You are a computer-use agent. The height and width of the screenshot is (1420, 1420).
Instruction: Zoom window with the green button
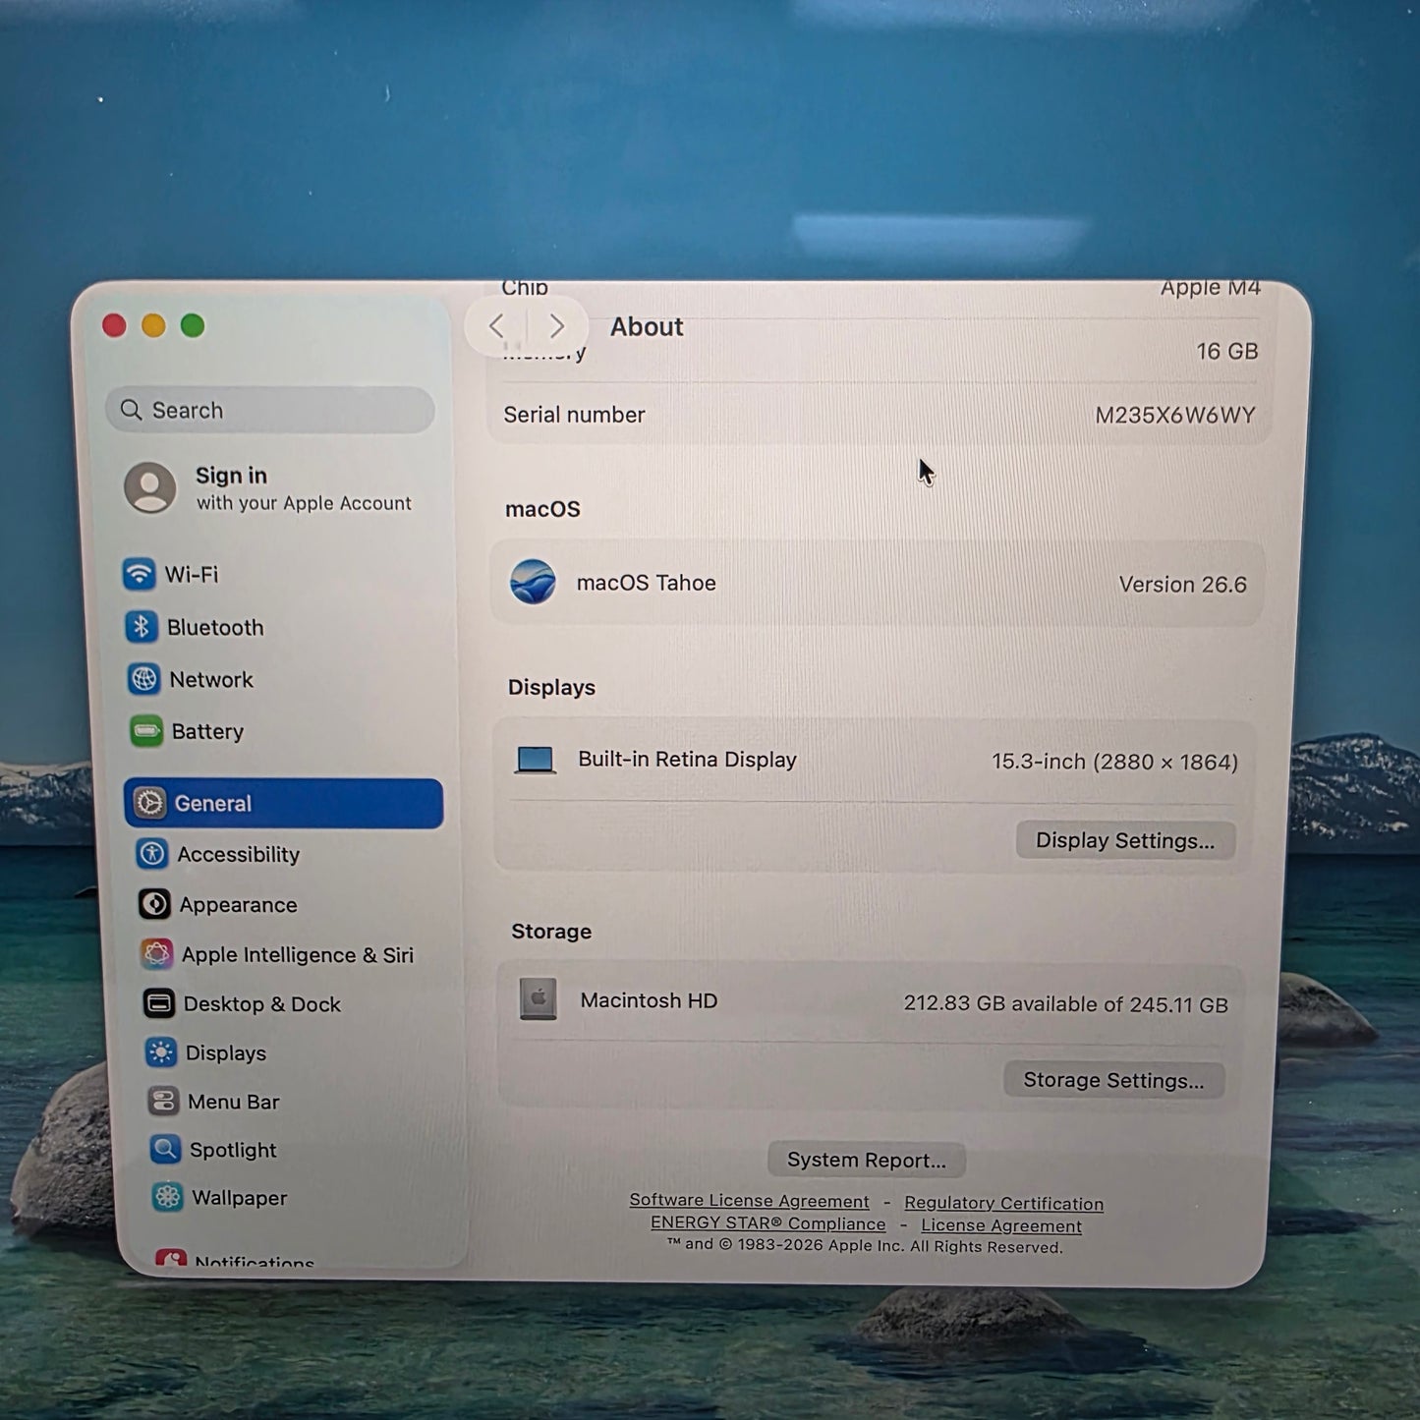pyautogui.click(x=193, y=325)
